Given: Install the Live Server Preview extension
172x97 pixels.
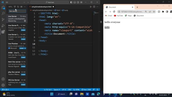Looking at the screenshot, I should [23, 30].
